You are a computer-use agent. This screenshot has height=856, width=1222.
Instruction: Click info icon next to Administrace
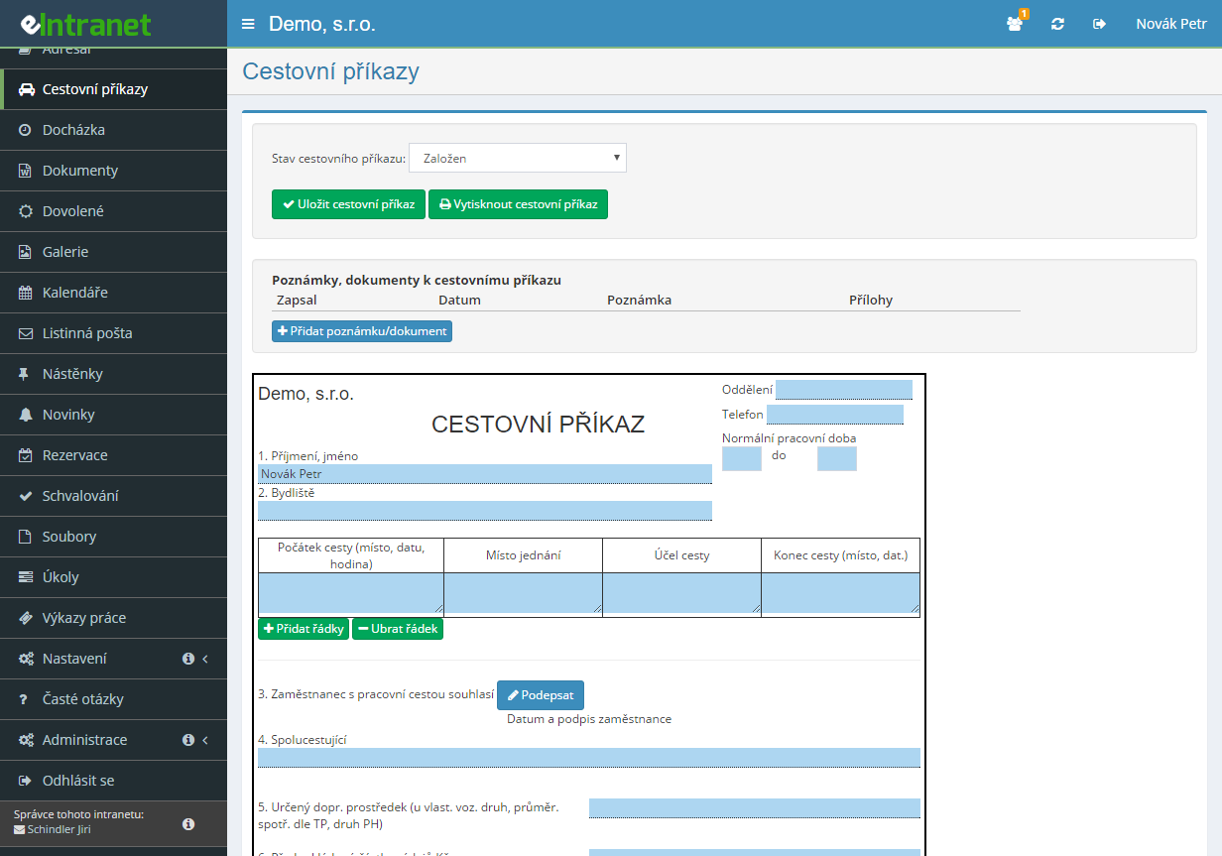click(188, 740)
